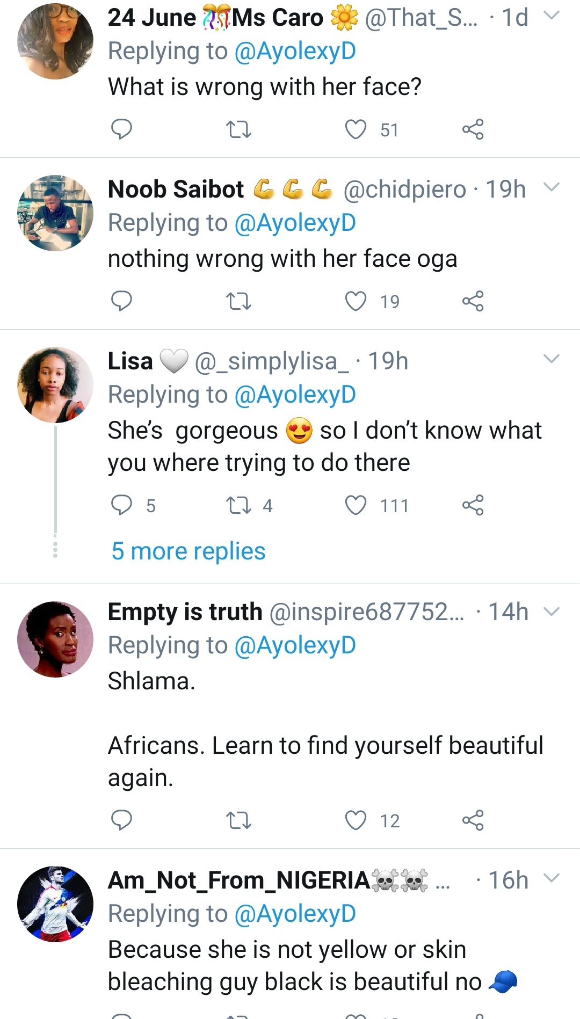Retweet Ms Caro's reply
Image resolution: width=580 pixels, height=1019 pixels.
pos(238,129)
